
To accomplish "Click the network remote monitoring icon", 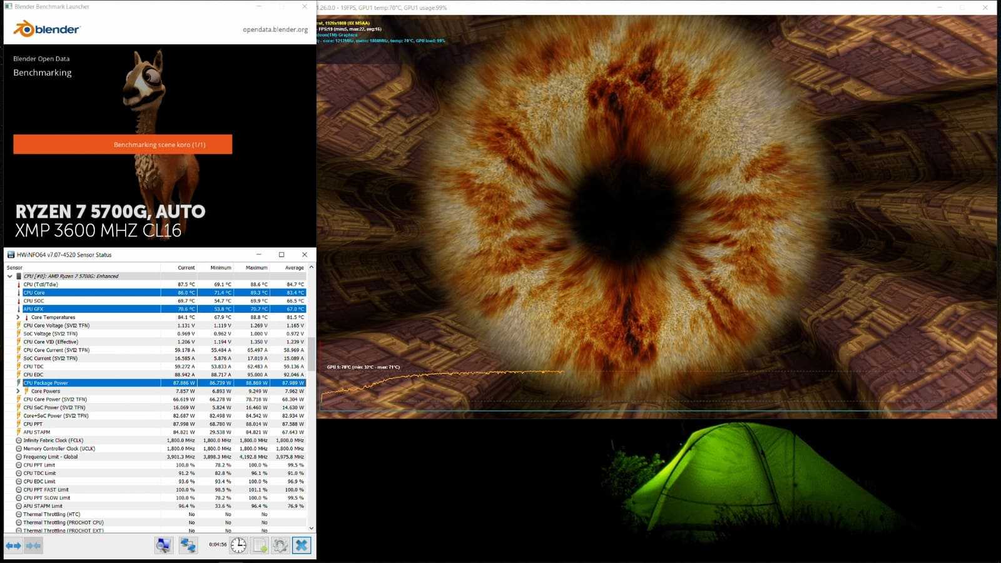I will point(188,545).
